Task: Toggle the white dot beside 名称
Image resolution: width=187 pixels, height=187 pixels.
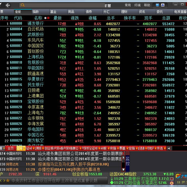Action: tap(45, 18)
